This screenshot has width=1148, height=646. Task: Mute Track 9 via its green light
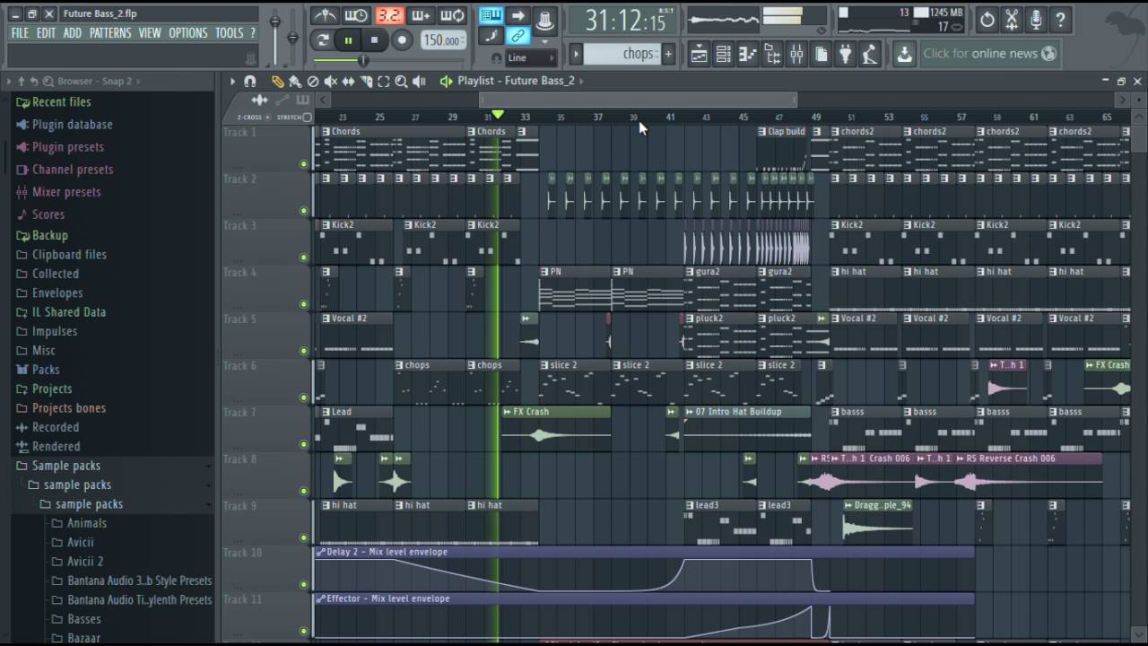(303, 537)
